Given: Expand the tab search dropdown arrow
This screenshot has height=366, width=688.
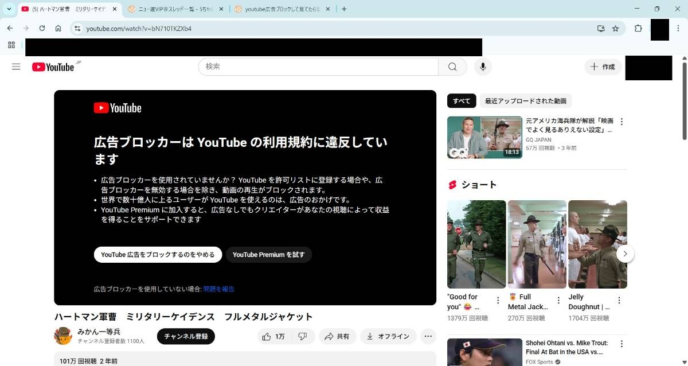Looking at the screenshot, I should pyautogui.click(x=9, y=9).
